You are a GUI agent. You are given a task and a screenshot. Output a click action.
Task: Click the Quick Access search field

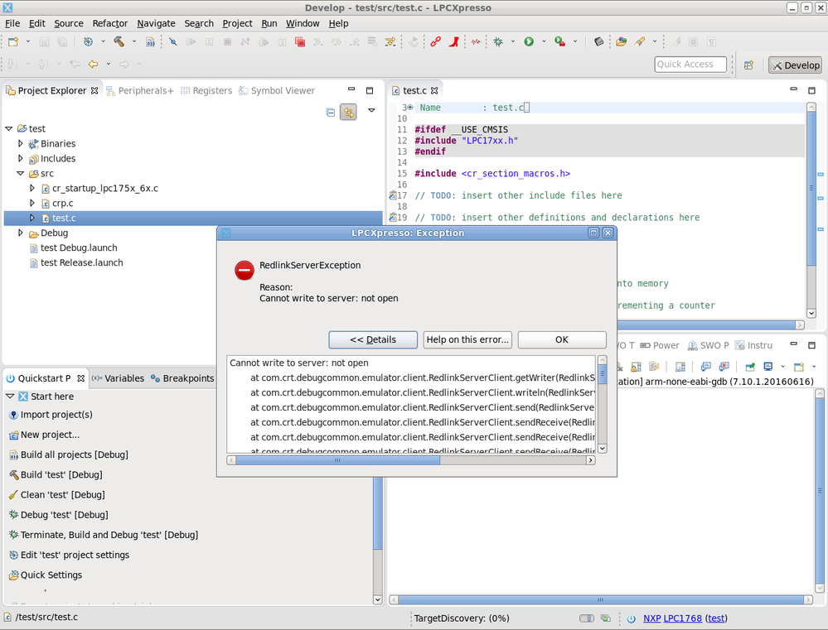(x=690, y=65)
